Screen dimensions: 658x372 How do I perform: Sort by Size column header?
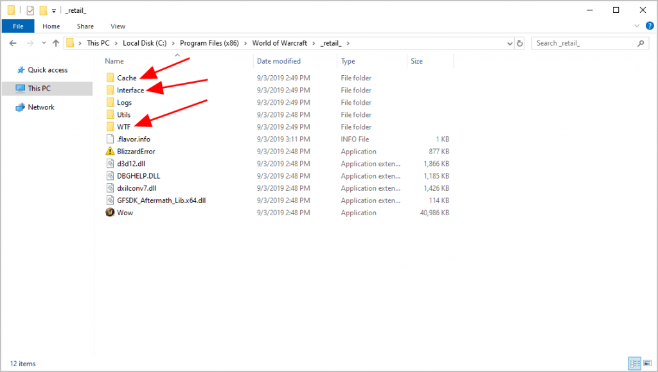click(416, 61)
